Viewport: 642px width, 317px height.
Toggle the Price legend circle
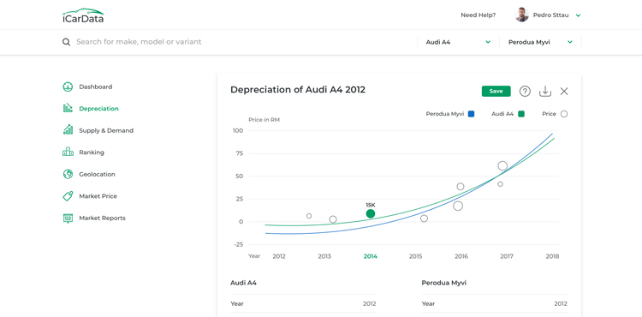(x=564, y=114)
